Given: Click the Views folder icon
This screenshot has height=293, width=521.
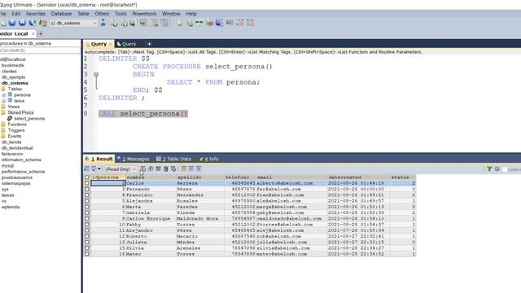Looking at the screenshot, I should [3, 107].
